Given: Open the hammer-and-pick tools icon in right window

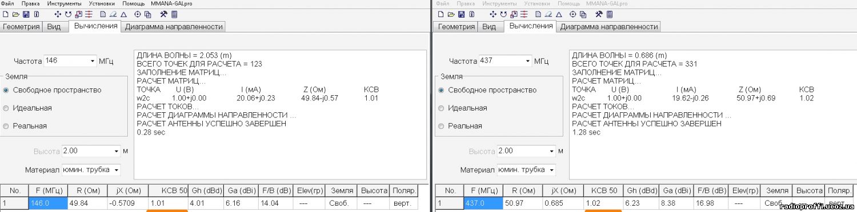Looking at the screenshot, I should (599, 14).
